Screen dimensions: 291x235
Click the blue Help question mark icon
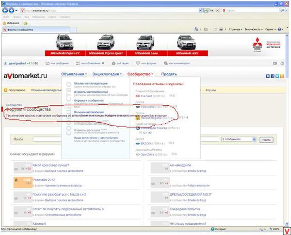coord(279,29)
